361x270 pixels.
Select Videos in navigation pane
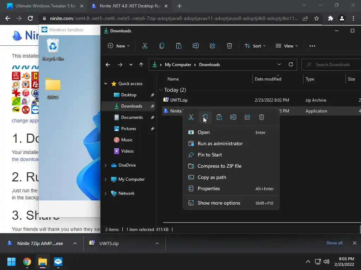pos(128,151)
